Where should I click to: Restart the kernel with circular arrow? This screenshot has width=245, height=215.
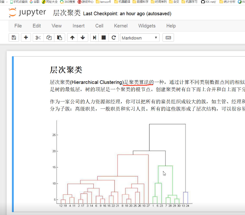pyautogui.click(x=113, y=38)
